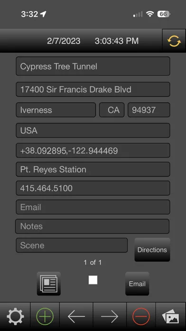The height and width of the screenshot is (331, 186).
Task: Tap the Directions button
Action: (x=152, y=250)
